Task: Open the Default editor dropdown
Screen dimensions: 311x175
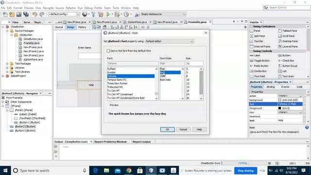Action: click(x=170, y=41)
